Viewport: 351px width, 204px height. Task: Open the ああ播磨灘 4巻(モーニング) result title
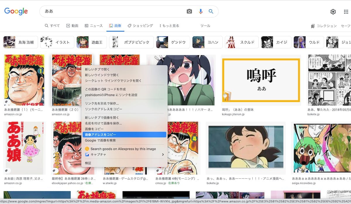177,179
